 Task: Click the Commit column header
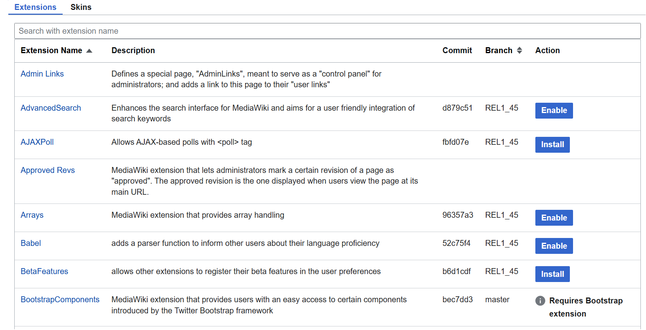[x=457, y=50]
